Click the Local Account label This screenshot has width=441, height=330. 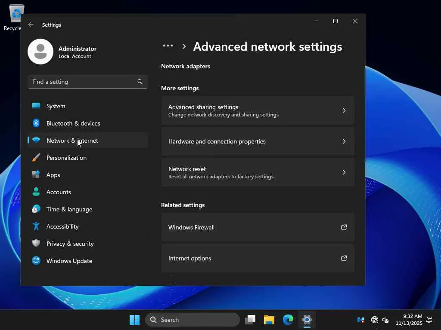point(75,56)
